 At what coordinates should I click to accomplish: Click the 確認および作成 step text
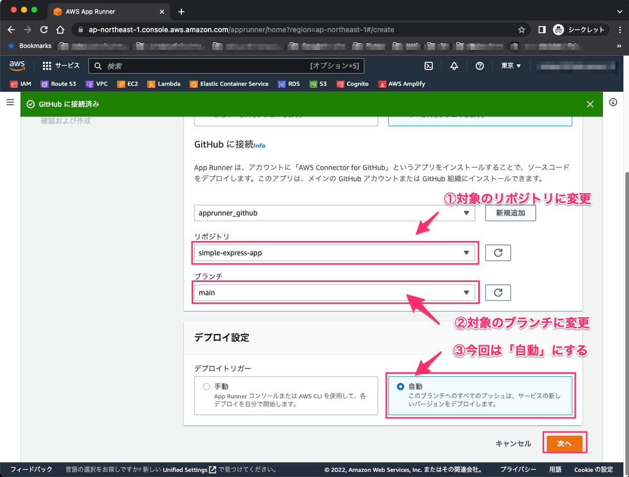point(66,121)
